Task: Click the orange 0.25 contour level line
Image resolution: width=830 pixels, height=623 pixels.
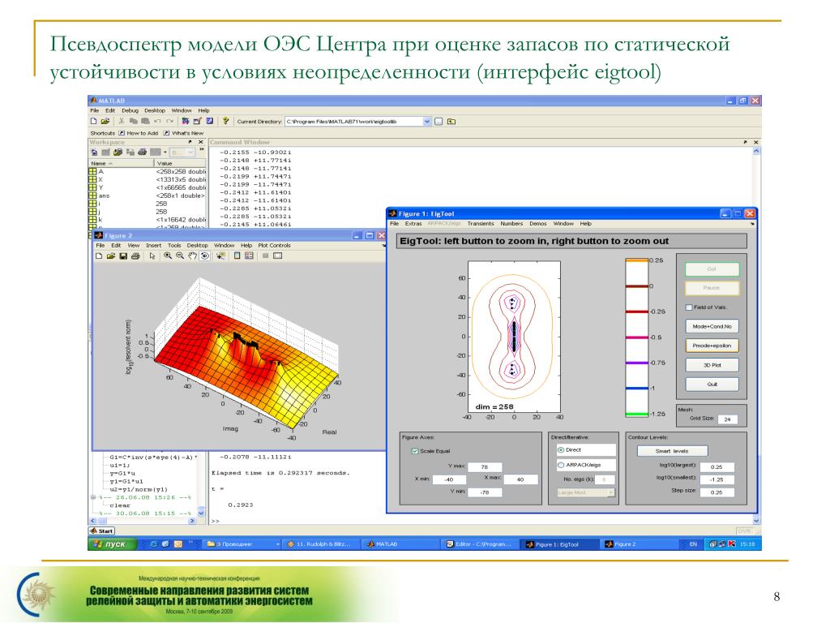Action: point(637,260)
